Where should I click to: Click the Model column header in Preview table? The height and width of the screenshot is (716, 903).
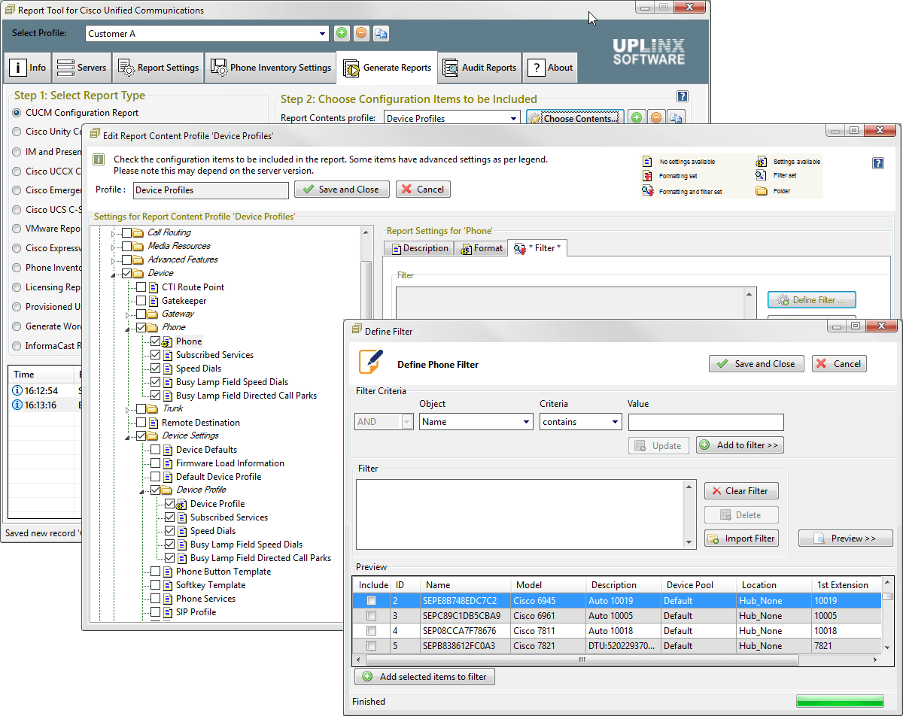[547, 585]
